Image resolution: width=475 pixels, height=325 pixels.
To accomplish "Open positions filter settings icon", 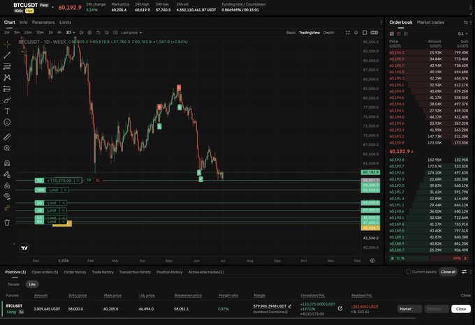I will (464, 272).
